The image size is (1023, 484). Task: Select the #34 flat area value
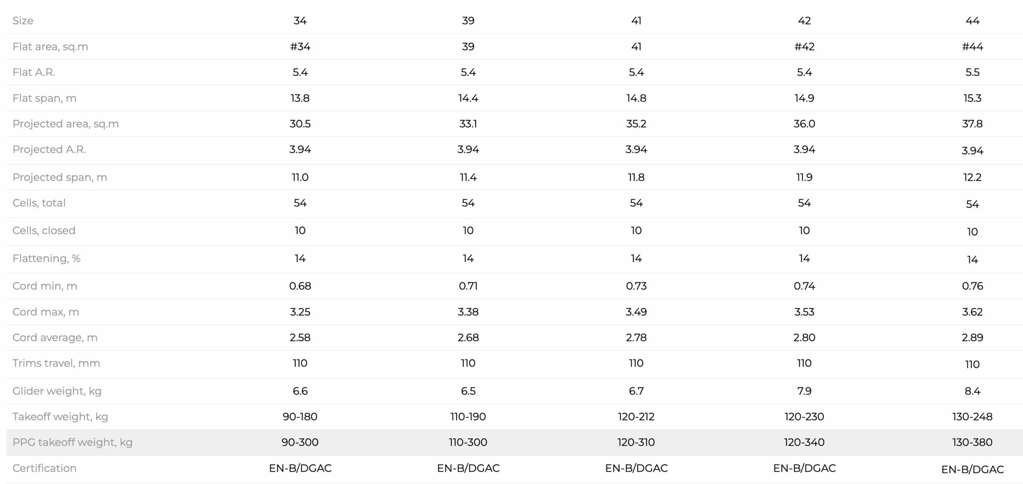pos(300,46)
